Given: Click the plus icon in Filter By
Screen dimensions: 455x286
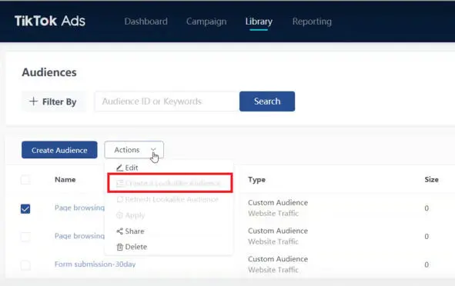Looking at the screenshot, I should pos(33,101).
